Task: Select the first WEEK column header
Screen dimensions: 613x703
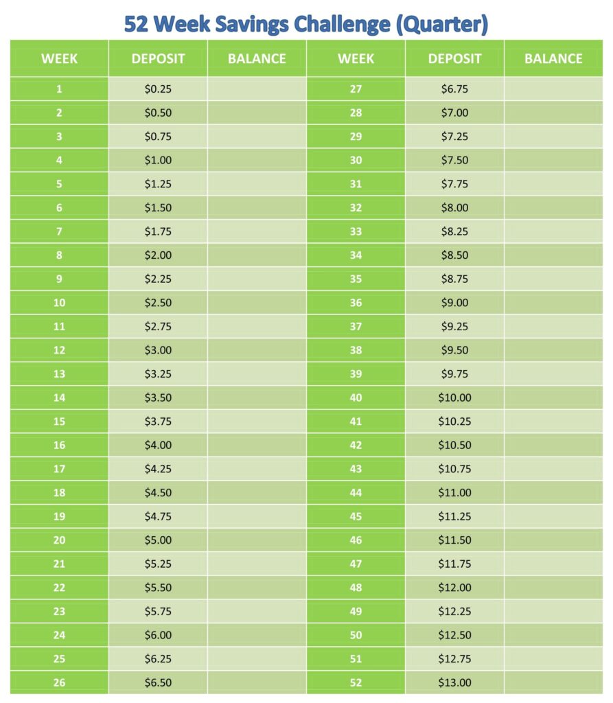Action: click(x=59, y=58)
